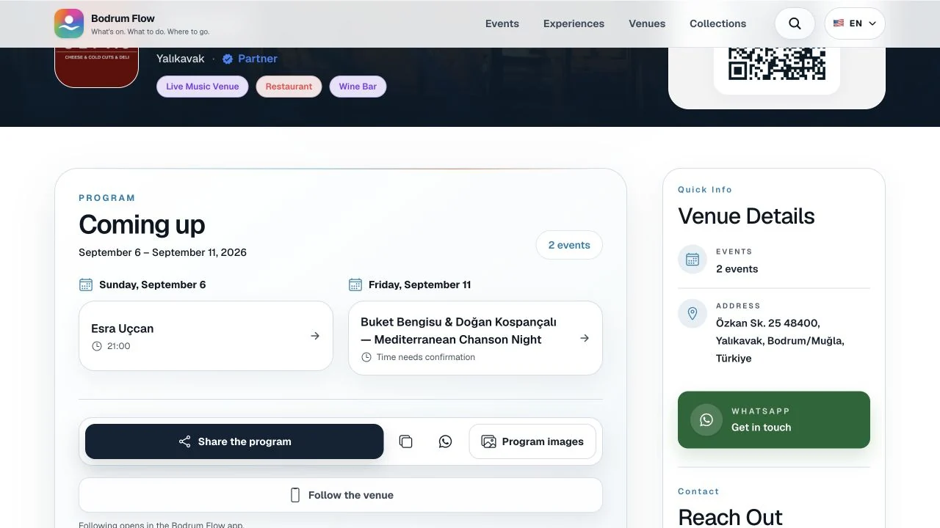Open the search magnifier button
The width and height of the screenshot is (940, 528).
click(x=795, y=23)
